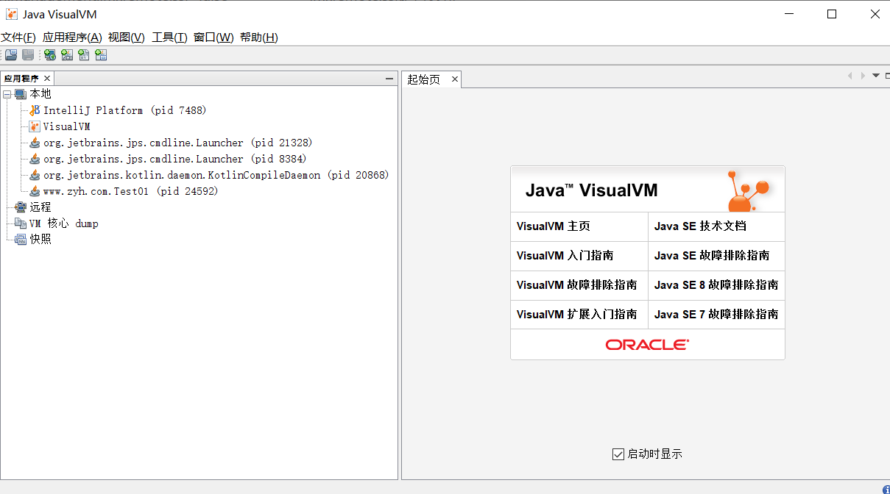Click the Add VM Coredump toolbar icon

click(x=84, y=55)
